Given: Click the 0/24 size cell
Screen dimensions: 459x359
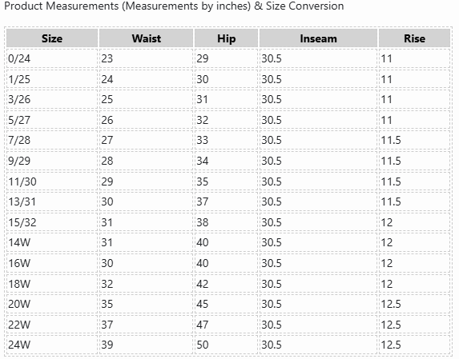Looking at the screenshot, I should (52, 58).
